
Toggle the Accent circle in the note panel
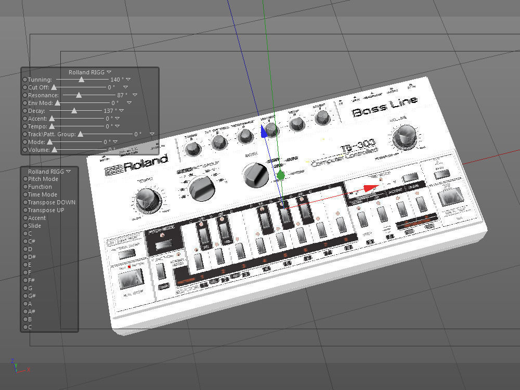click(x=25, y=218)
